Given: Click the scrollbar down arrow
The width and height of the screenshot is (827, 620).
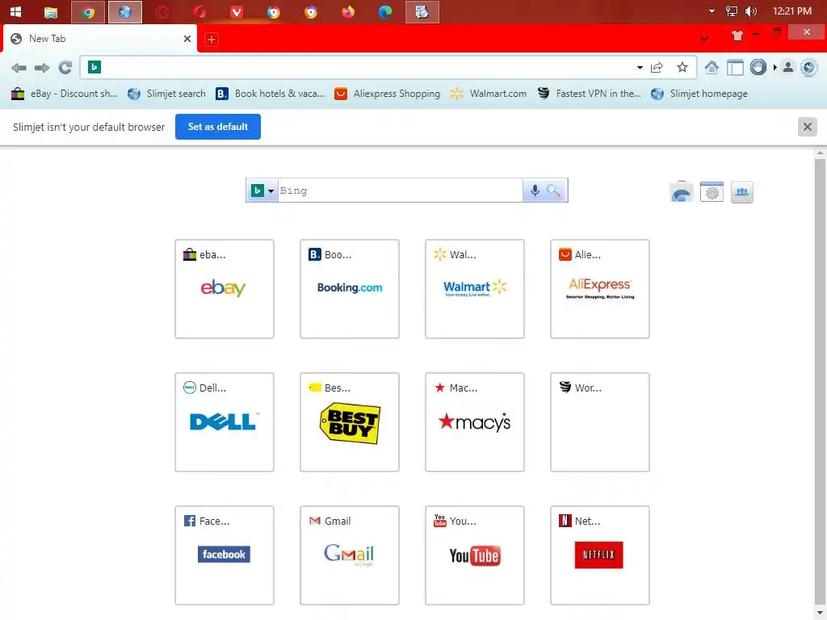Looking at the screenshot, I should pyautogui.click(x=820, y=614).
